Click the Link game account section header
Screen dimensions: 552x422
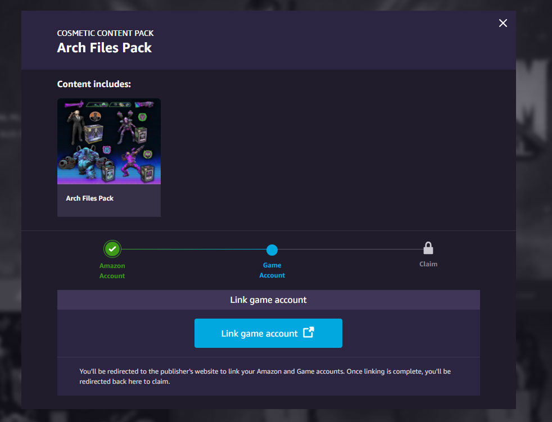[268, 300]
